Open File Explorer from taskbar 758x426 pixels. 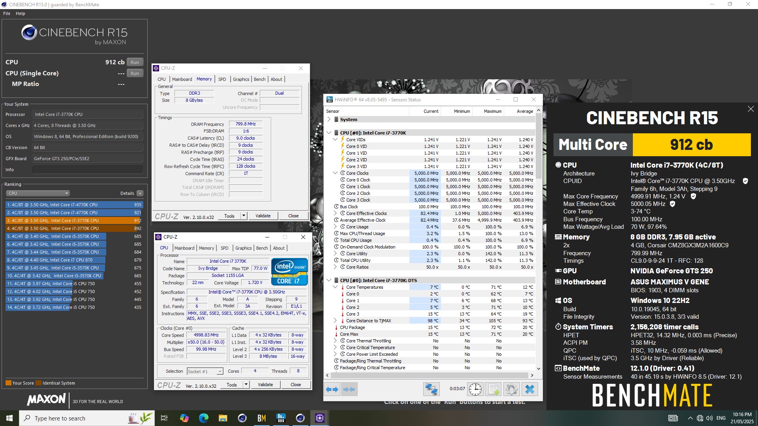point(223,418)
